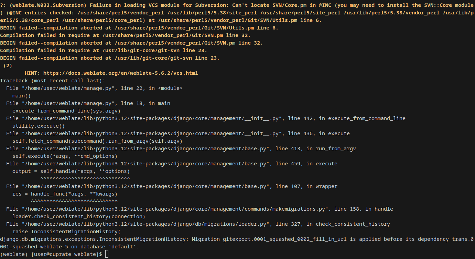Click 'raise InconsistentMigrationHistory(' line
Image resolution: width=475 pixels, height=259 pixels.
click(66, 232)
